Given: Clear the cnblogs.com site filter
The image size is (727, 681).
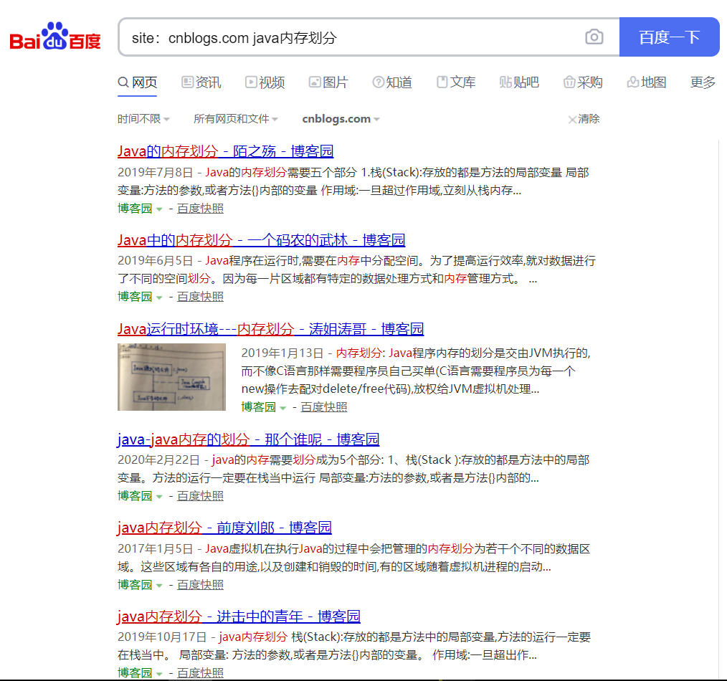Looking at the screenshot, I should [x=583, y=119].
